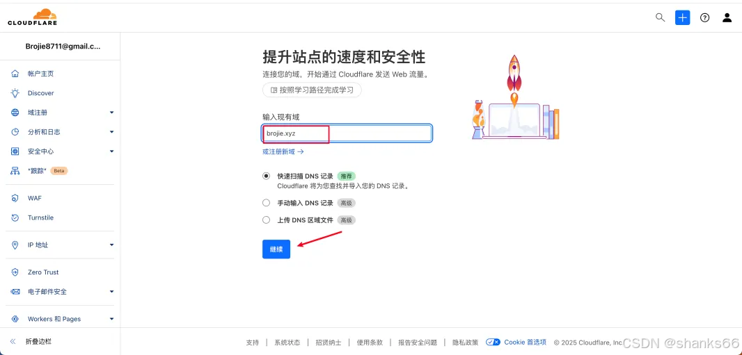Follow the 或注册新域 link
The width and height of the screenshot is (742, 355).
(x=283, y=151)
